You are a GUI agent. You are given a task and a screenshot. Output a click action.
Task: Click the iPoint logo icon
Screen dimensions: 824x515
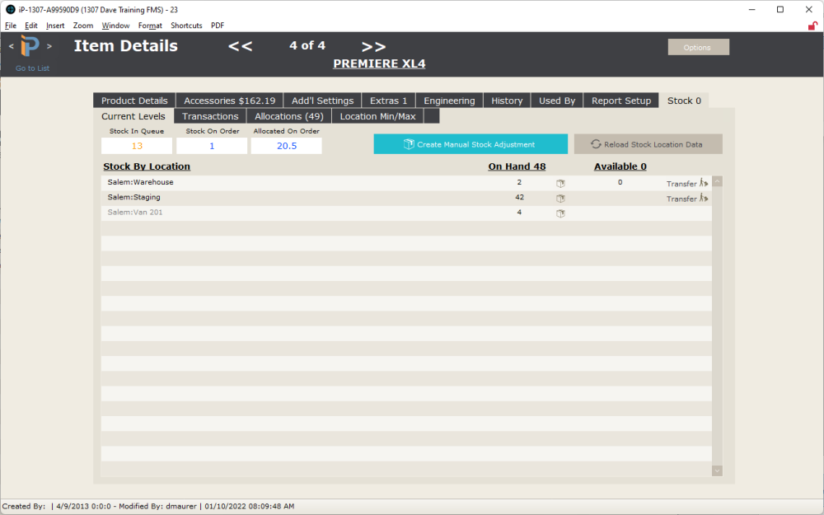[x=30, y=46]
